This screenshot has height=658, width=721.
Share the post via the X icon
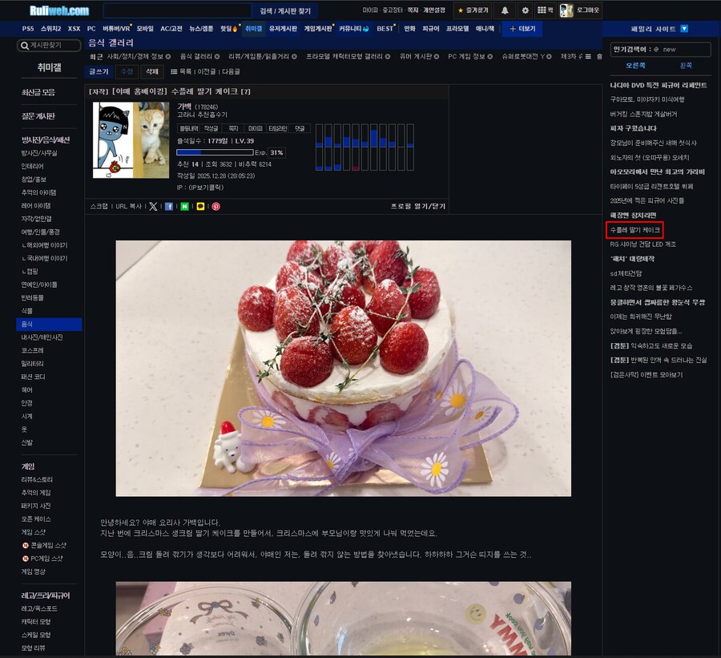click(x=153, y=205)
